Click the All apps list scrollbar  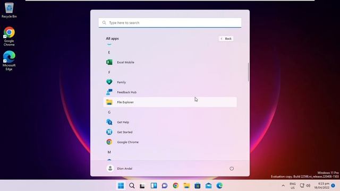(x=248, y=72)
